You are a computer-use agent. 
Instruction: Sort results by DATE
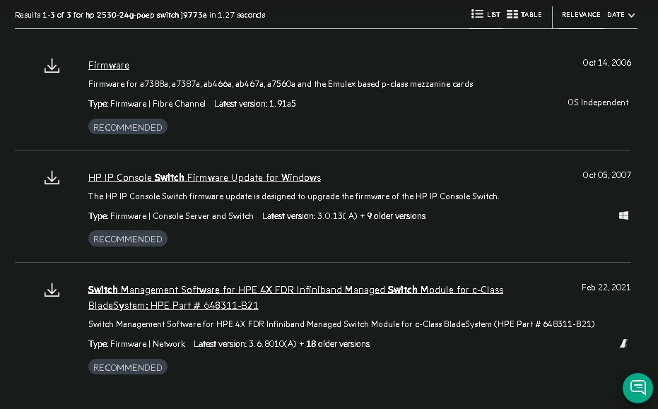coord(616,15)
